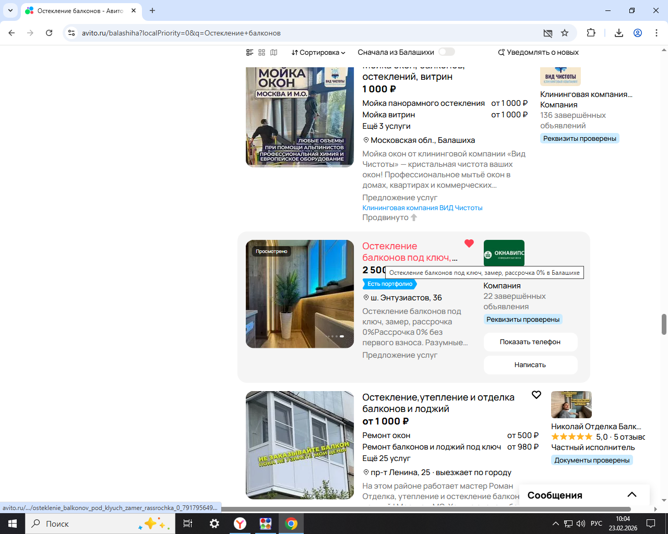Viewport: 668px width, 534px height.
Task: Open the Windows notification center
Action: pos(651,524)
